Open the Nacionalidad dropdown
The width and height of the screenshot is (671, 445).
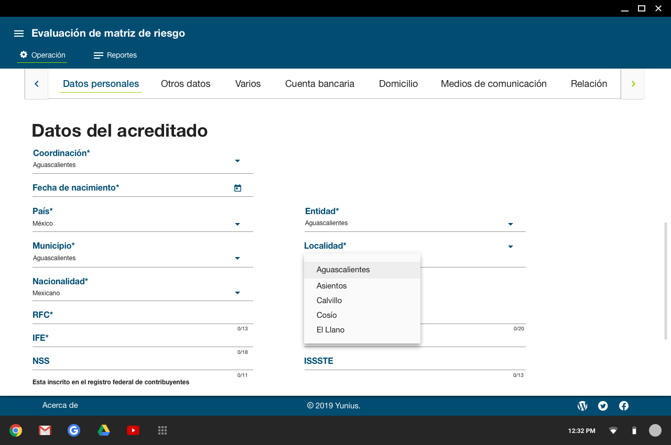click(x=237, y=293)
